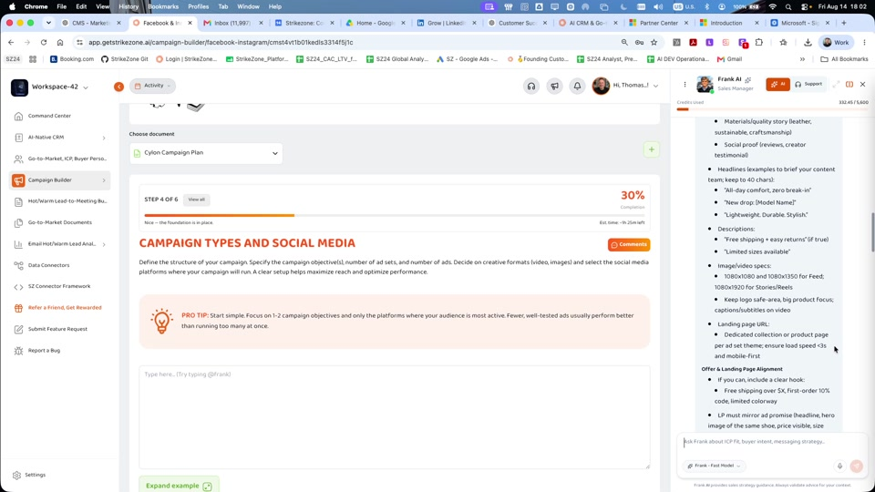The image size is (875, 492).
Task: Expand AI-Native CRM submenu chevron
Action: (x=104, y=138)
